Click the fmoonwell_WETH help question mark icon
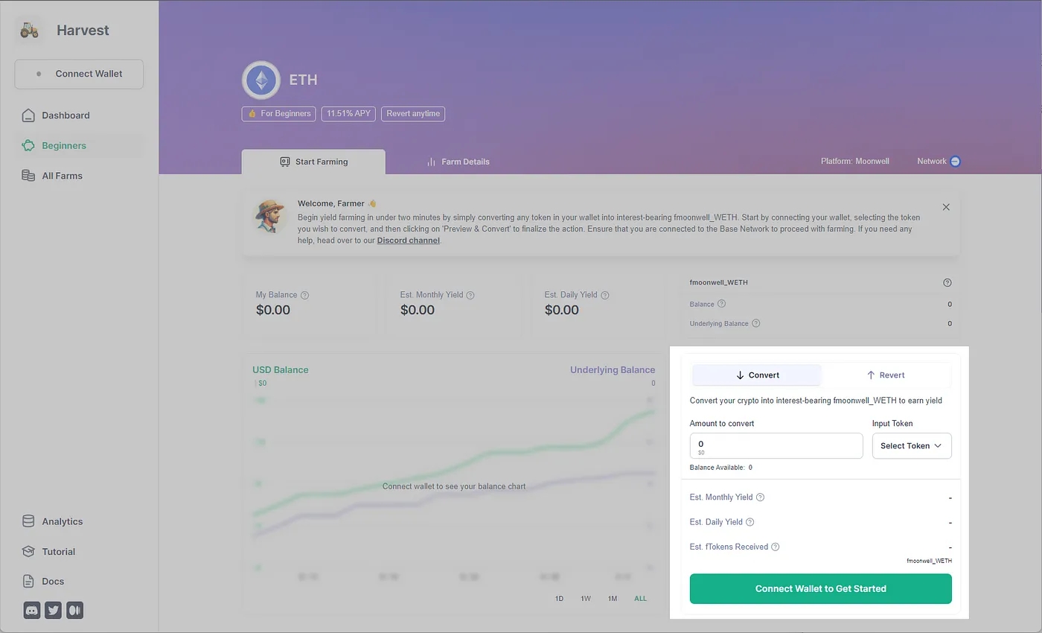The width and height of the screenshot is (1042, 633). (x=947, y=282)
